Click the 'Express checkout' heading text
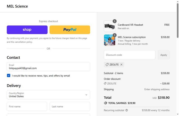 [48, 21]
